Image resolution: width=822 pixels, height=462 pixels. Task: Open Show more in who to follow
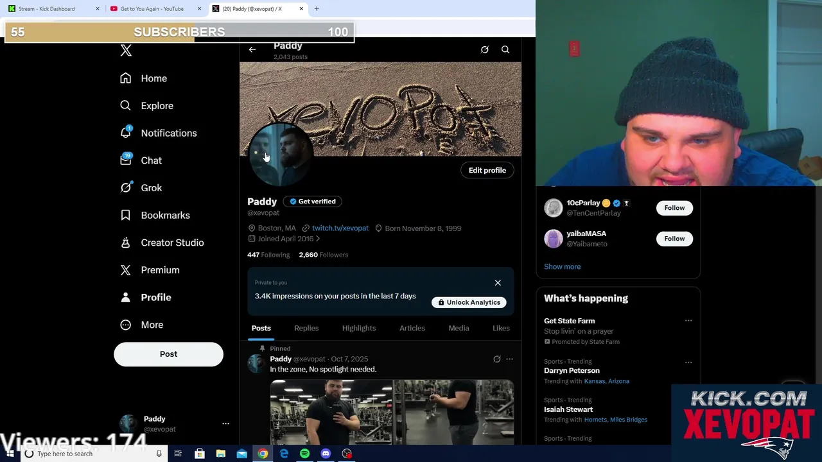click(x=562, y=266)
